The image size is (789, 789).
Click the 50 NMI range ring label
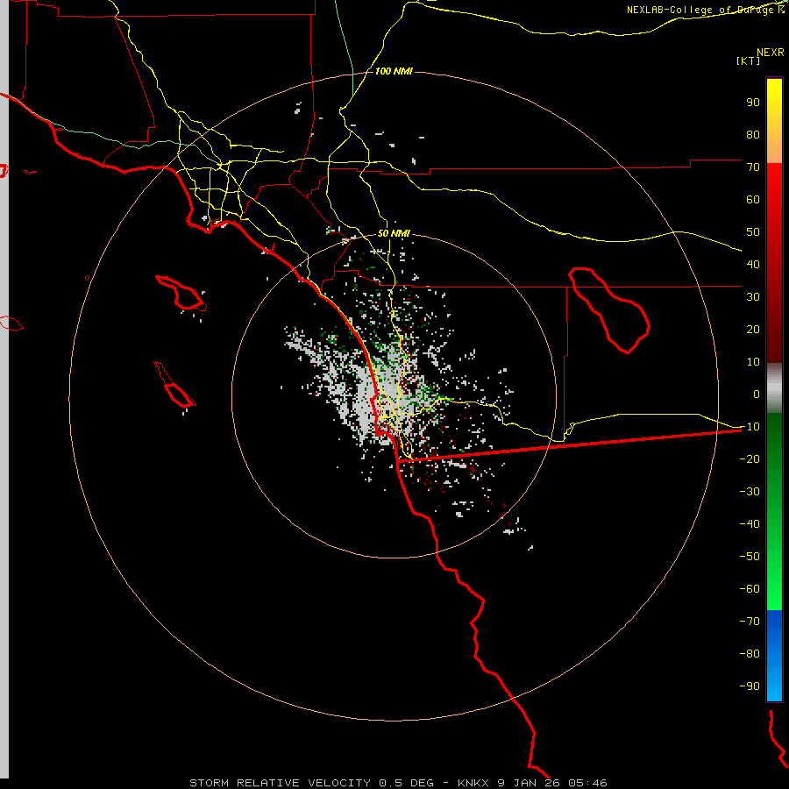click(x=394, y=233)
